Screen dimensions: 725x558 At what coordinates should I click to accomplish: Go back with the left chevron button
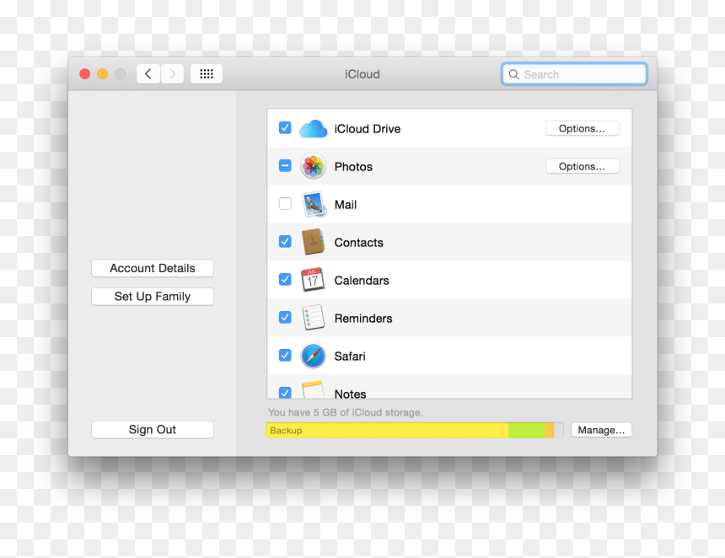pyautogui.click(x=148, y=74)
